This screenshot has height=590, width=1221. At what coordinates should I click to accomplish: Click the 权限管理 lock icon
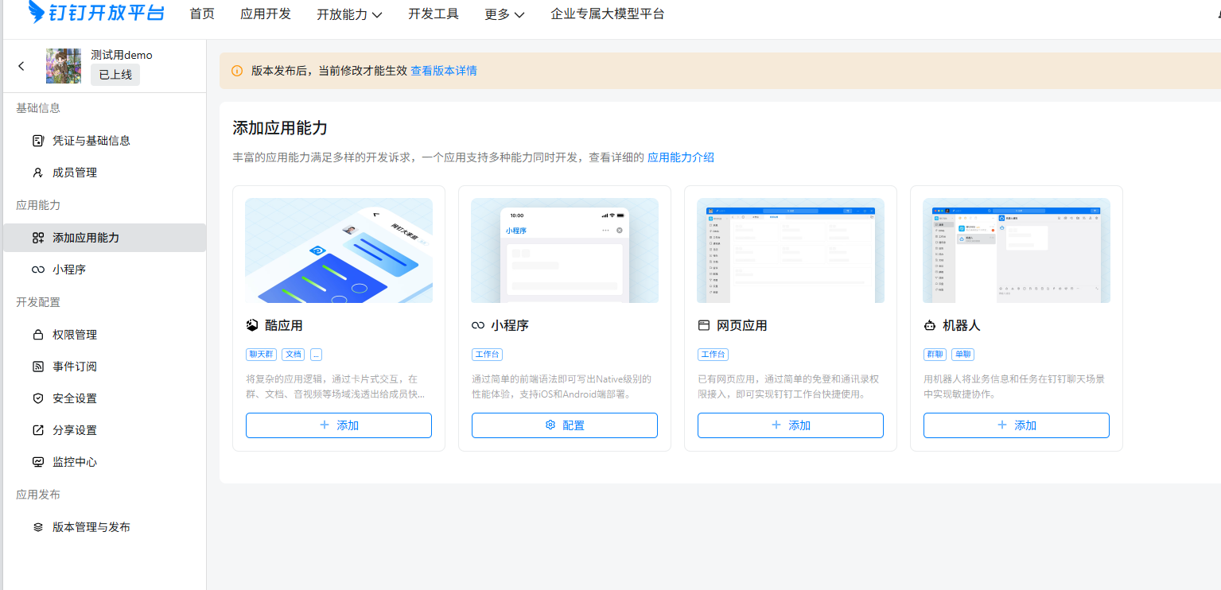point(37,335)
